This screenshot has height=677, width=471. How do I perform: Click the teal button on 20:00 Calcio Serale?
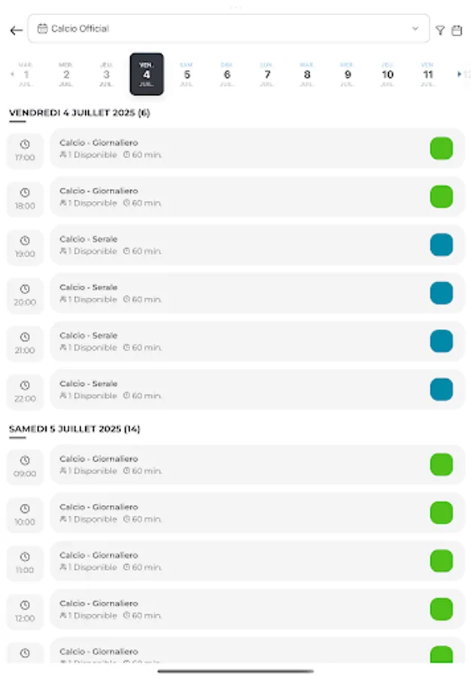tap(442, 293)
